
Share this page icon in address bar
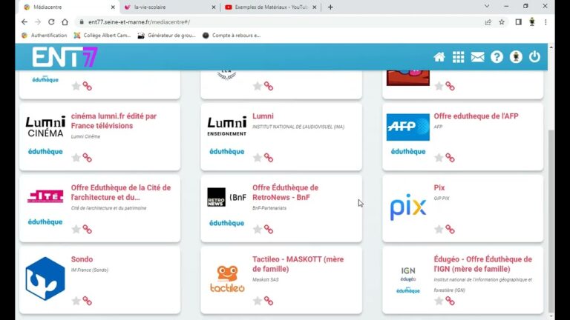pyautogui.click(x=488, y=22)
